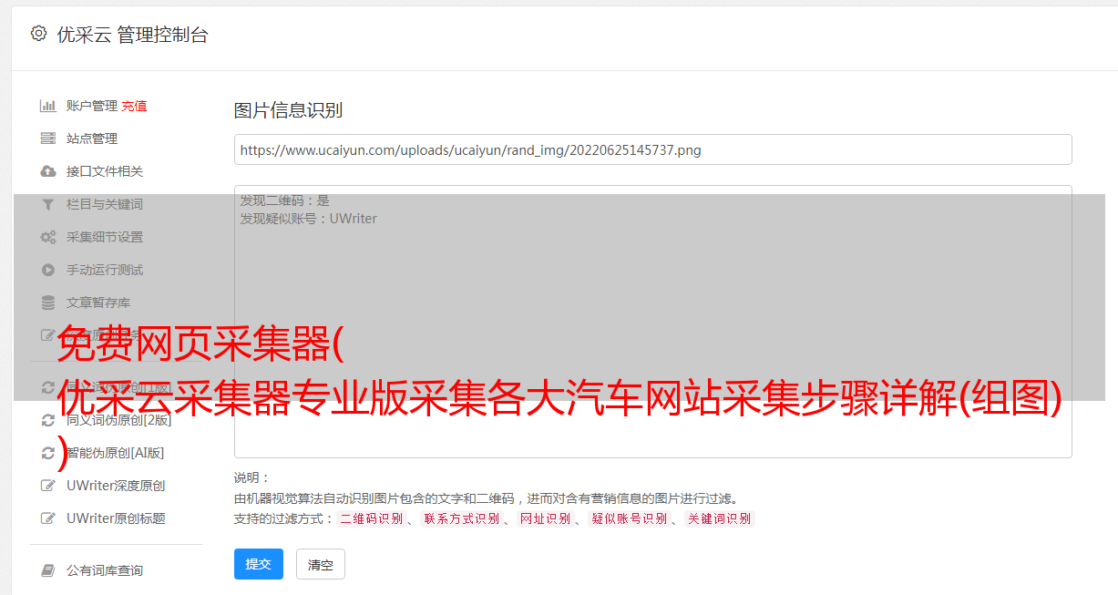Open UWriter原创标题 menu item
This screenshot has height=595, width=1118.
[x=116, y=518]
